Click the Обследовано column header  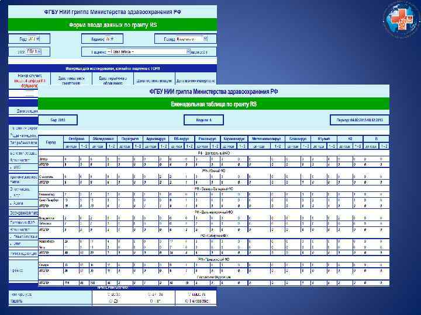pos(103,139)
